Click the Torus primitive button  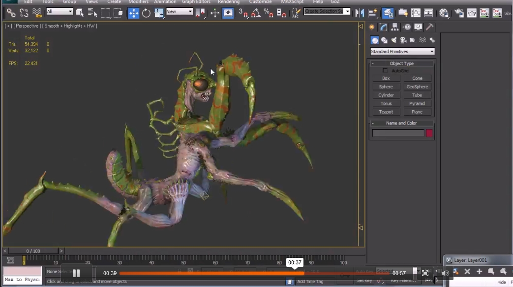click(x=386, y=103)
